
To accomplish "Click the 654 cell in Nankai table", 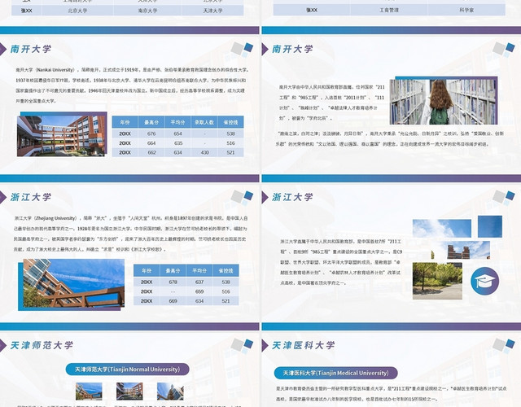I will tap(177, 133).
